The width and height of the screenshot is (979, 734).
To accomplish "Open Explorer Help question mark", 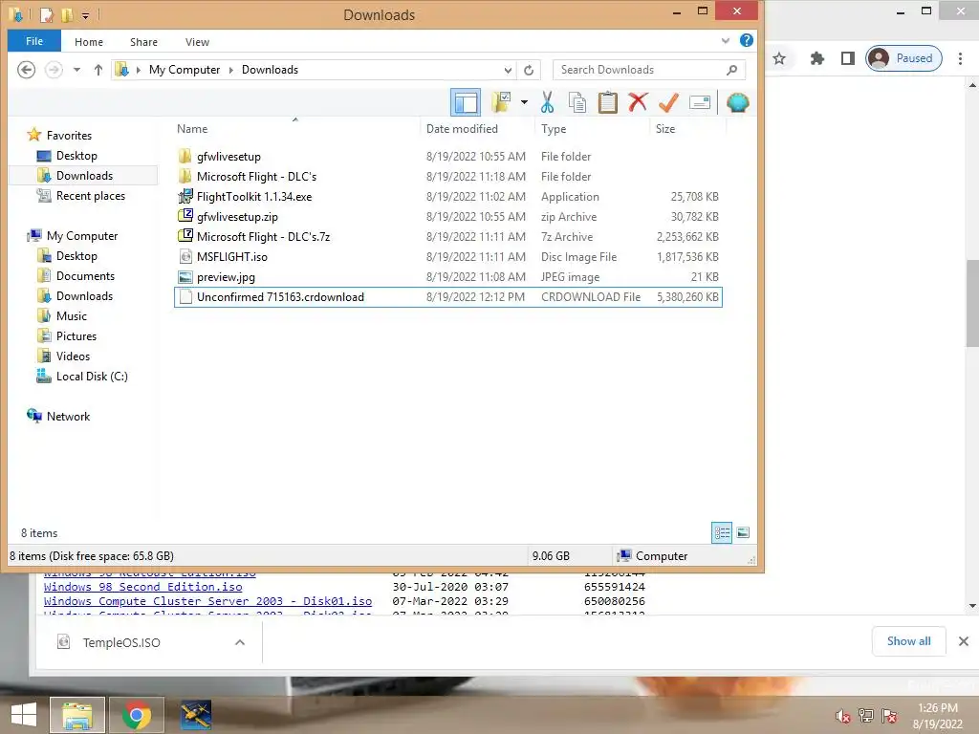I will [746, 40].
